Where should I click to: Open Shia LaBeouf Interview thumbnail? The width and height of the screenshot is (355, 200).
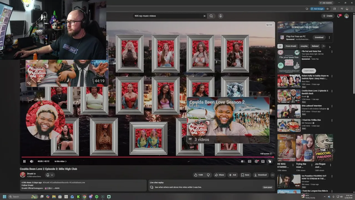[x=289, y=111]
